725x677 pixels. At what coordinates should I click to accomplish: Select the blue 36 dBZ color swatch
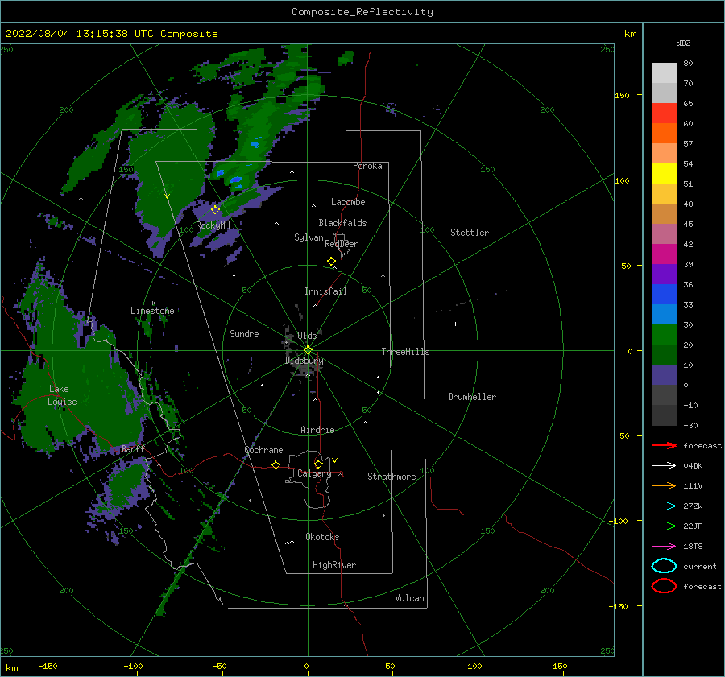coord(664,294)
